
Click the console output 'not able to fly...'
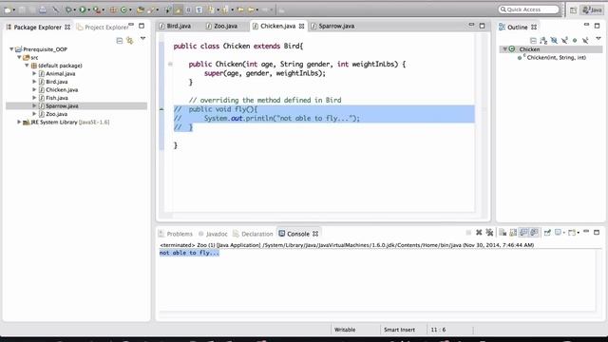pyautogui.click(x=189, y=253)
